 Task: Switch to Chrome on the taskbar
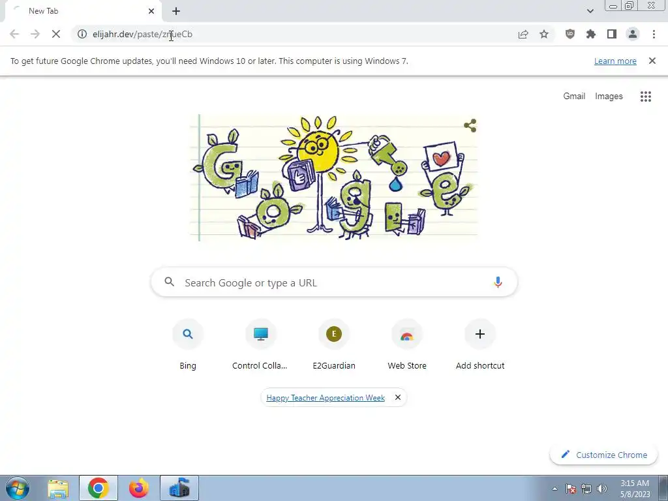click(x=99, y=488)
